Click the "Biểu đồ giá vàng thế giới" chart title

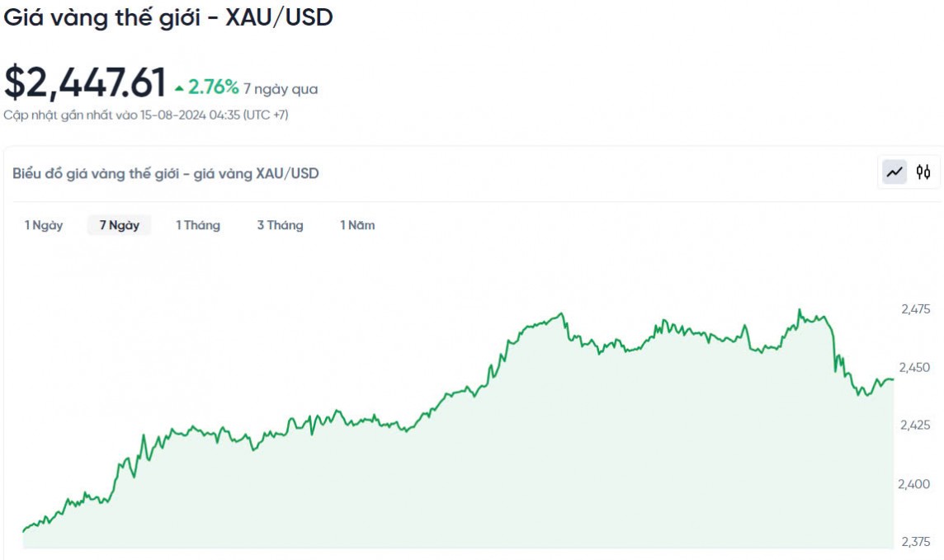point(166,173)
